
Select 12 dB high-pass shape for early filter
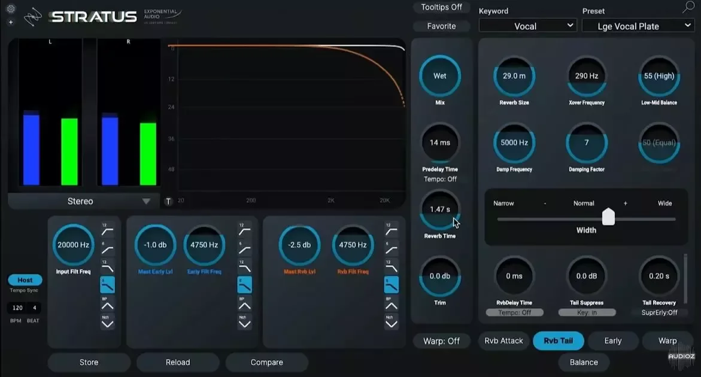pos(245,230)
